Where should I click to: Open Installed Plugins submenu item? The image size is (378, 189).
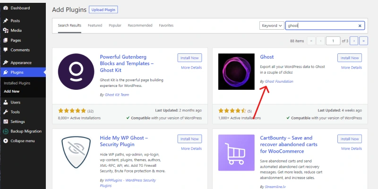click(17, 83)
